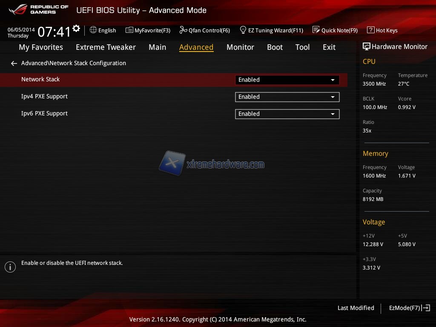
Task: Open the My Favorites tab
Action: point(41,47)
